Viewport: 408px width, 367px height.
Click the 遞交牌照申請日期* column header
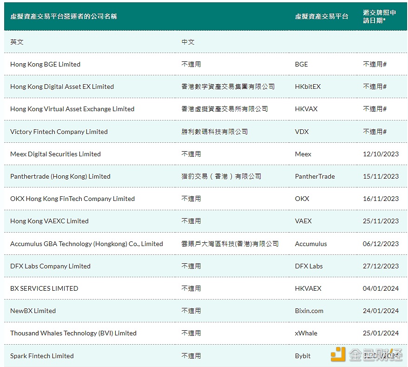(379, 16)
